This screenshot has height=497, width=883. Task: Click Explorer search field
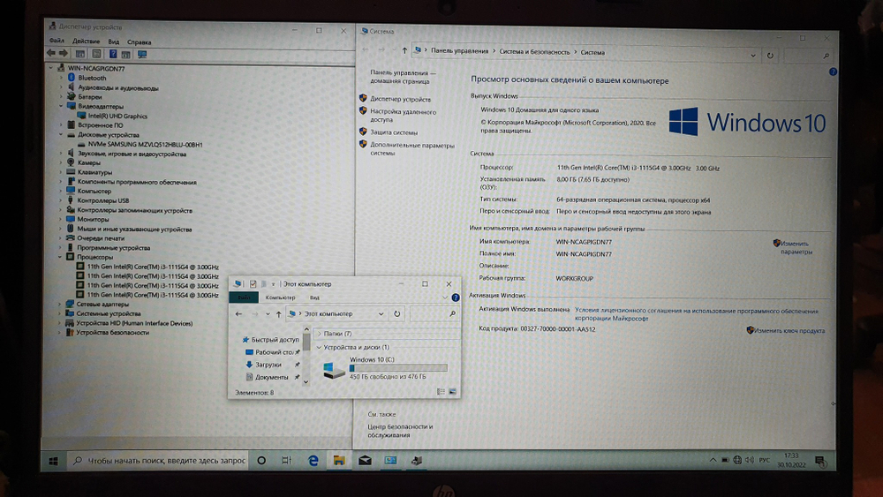point(433,313)
